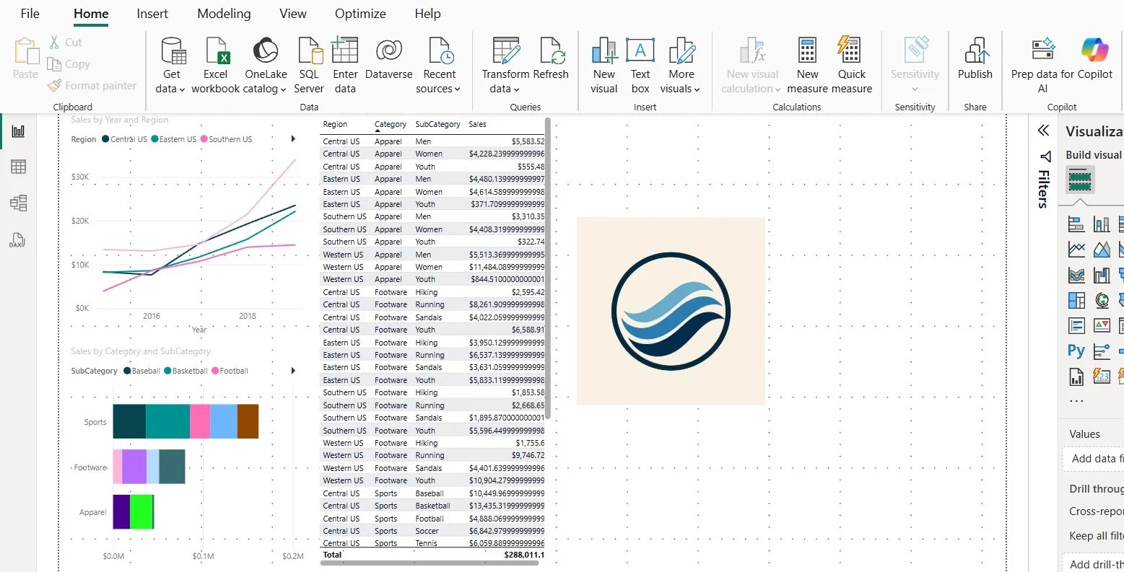
Task: Select the waterfall chart visual
Action: click(x=1102, y=275)
